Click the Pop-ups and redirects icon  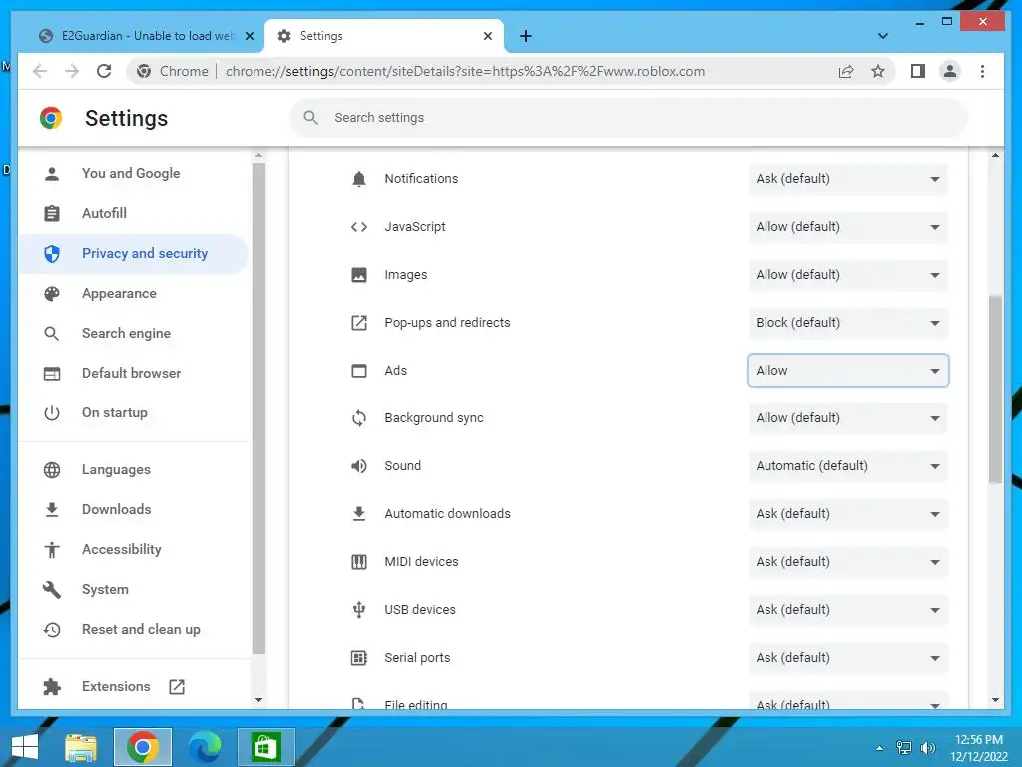point(359,323)
